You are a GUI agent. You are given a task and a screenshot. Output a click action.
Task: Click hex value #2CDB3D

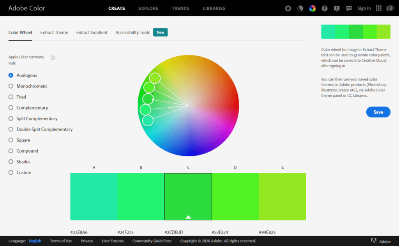click(174, 232)
